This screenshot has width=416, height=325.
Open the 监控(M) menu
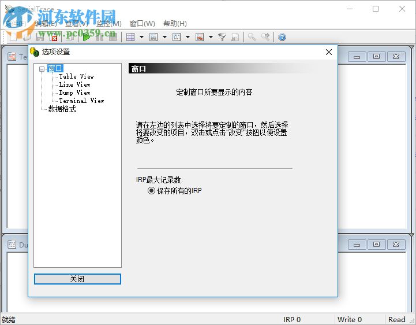point(109,24)
